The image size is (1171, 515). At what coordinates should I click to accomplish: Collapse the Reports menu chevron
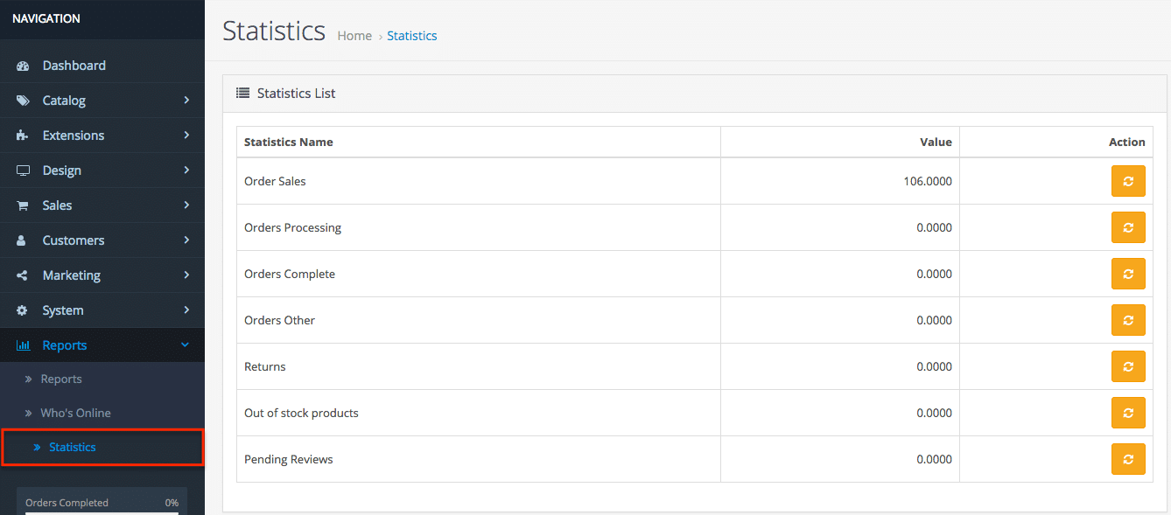pyautogui.click(x=186, y=345)
